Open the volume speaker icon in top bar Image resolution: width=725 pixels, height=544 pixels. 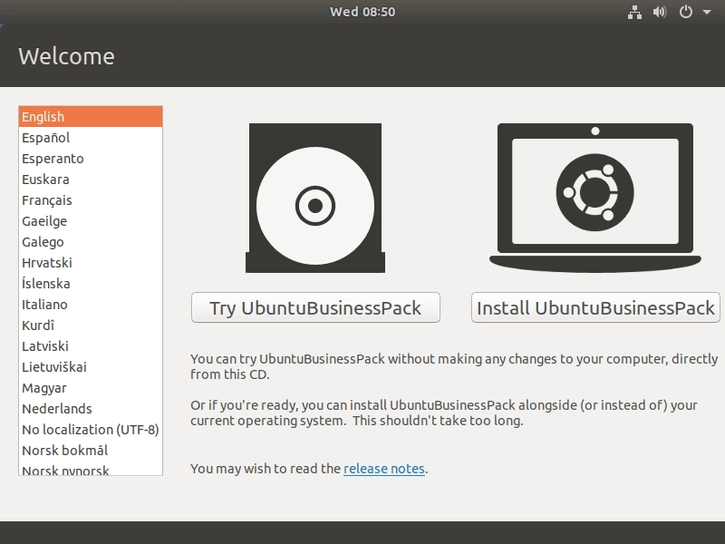(660, 12)
